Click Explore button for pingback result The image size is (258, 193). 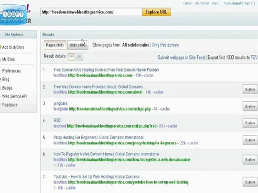[250, 106]
